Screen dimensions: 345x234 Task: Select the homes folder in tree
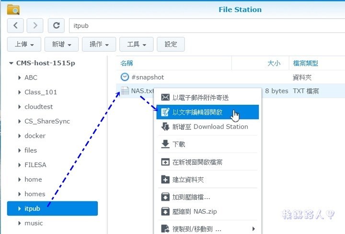click(x=35, y=194)
